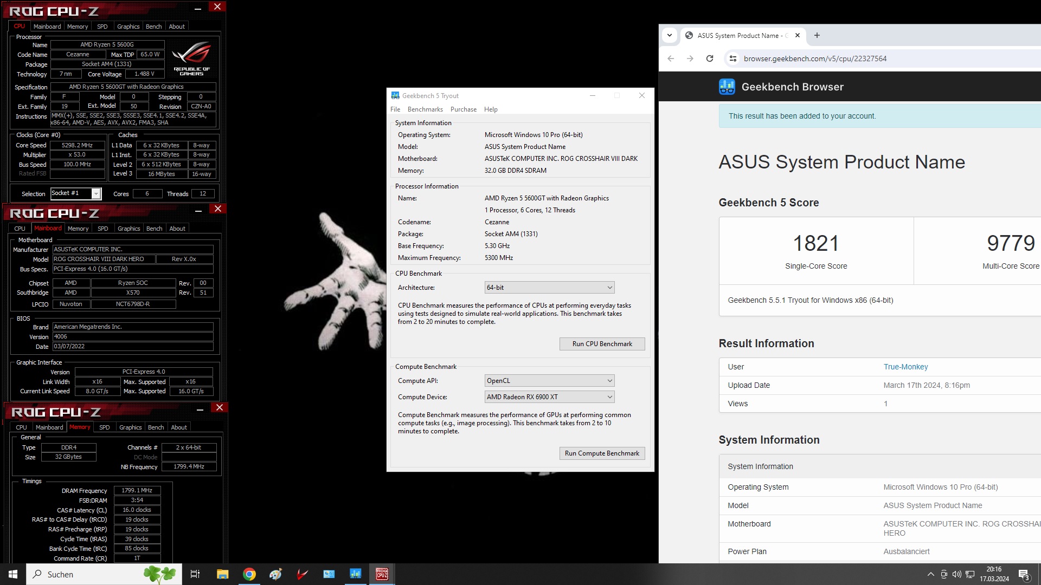Image resolution: width=1041 pixels, height=585 pixels.
Task: Open File Explorer from the taskbar
Action: (222, 574)
